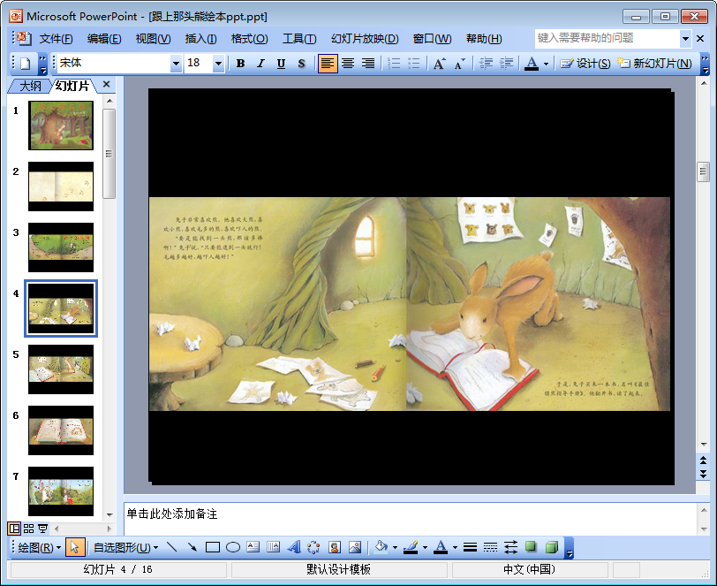Open fill color dropdown arrow

tap(395, 548)
